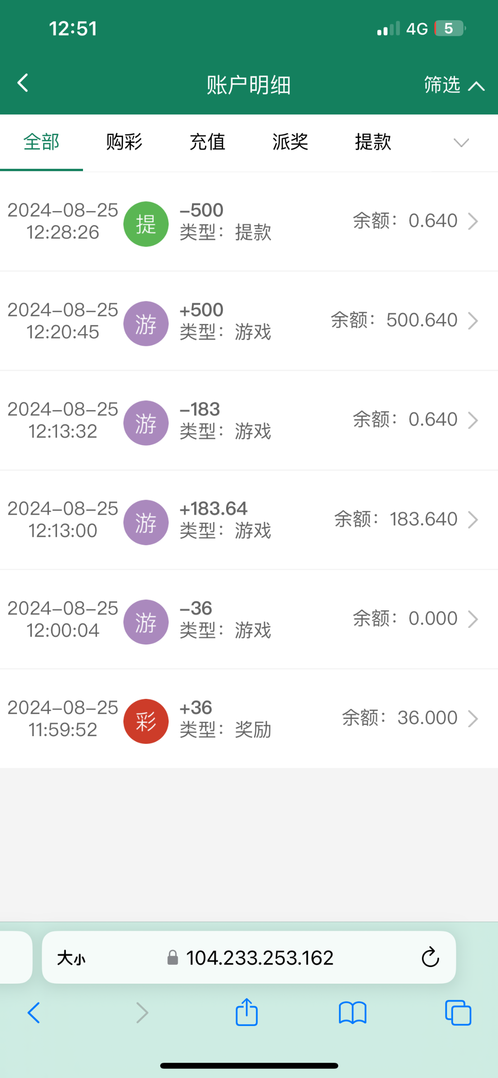498x1078 pixels.
Task: Switch to the 购彩 tab
Action: 124,142
